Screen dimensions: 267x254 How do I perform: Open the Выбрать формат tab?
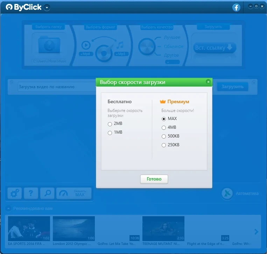100,27
